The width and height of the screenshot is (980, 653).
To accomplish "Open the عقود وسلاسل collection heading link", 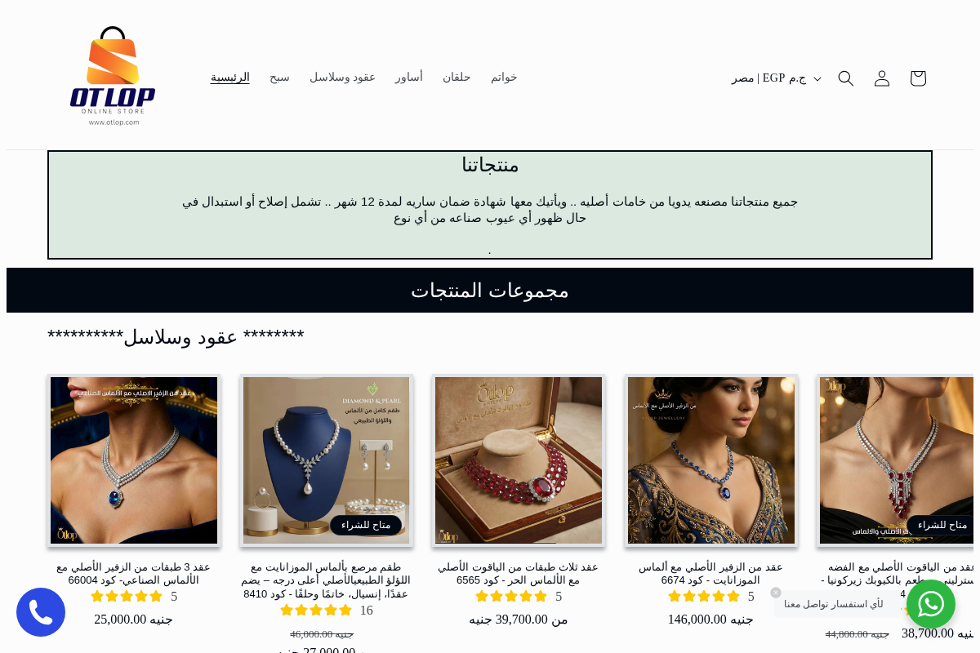I will pos(176,336).
